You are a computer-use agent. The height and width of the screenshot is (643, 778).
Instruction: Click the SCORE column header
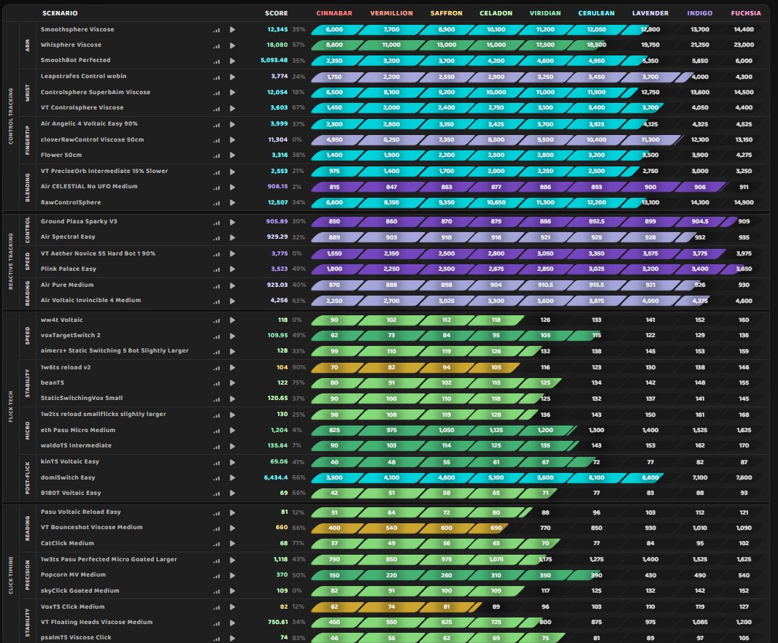(277, 13)
